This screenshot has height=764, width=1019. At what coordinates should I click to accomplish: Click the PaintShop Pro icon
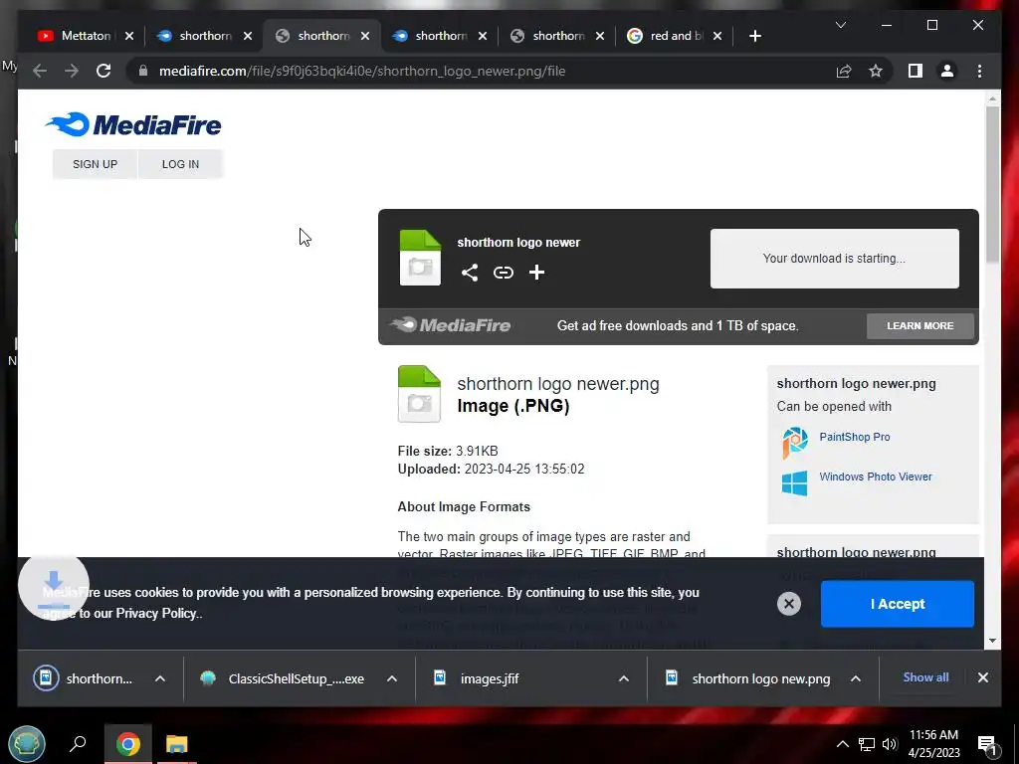(794, 443)
